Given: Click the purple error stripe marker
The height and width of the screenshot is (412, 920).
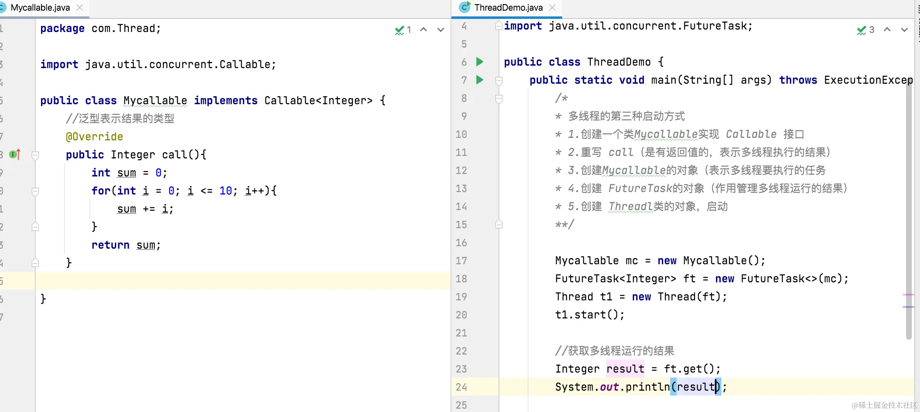Looking at the screenshot, I should 908,307.
